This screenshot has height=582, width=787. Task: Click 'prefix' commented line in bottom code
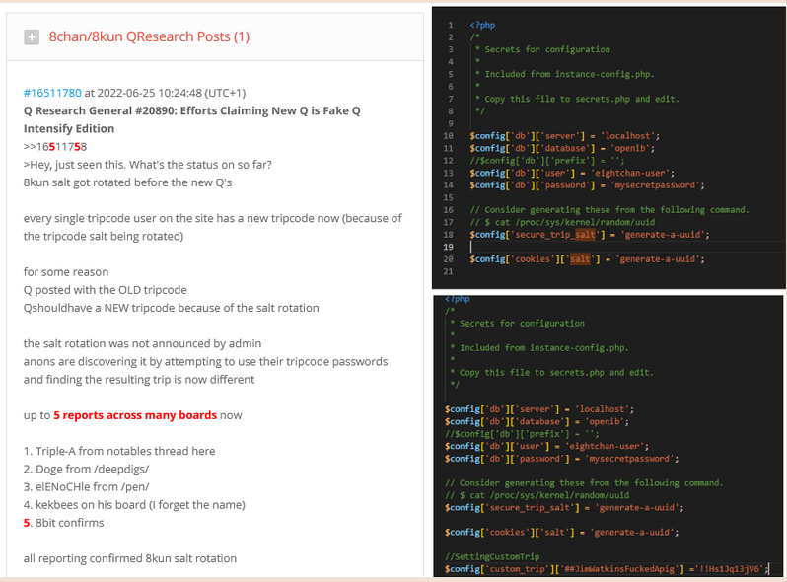pyautogui.click(x=522, y=434)
